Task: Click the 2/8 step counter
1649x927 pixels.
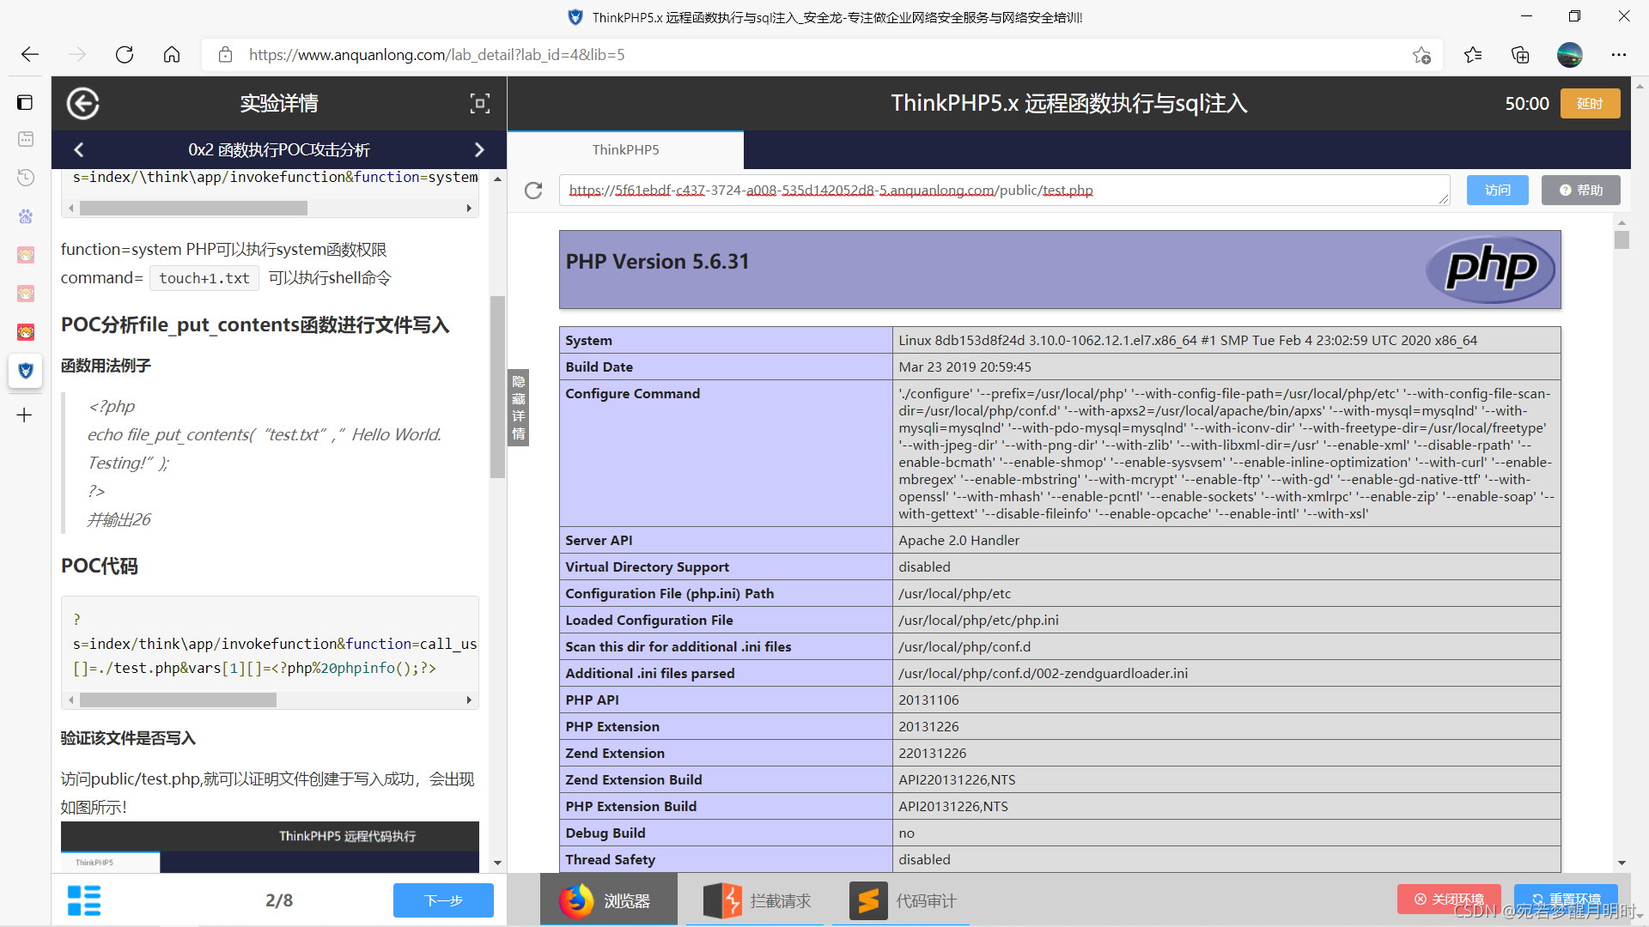Action: [279, 900]
